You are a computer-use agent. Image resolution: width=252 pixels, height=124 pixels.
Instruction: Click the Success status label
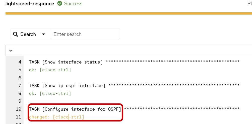pyautogui.click(x=73, y=4)
